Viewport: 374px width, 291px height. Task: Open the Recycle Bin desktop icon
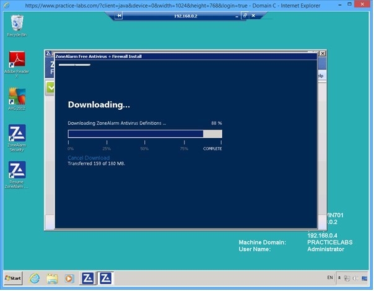pos(17,26)
